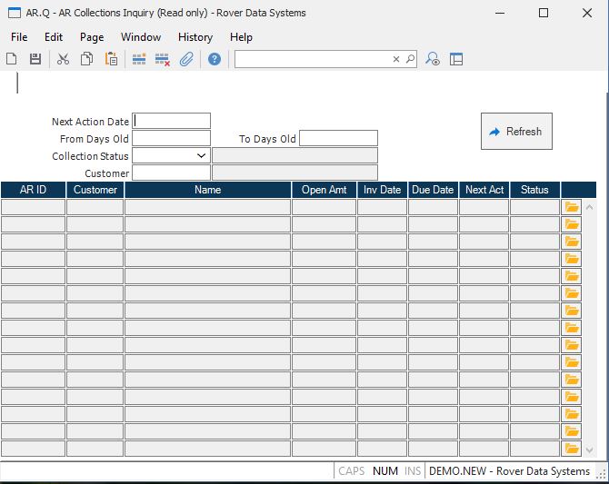The height and width of the screenshot is (484, 609).
Task: Click the Paste clipboard icon
Action: [111, 59]
